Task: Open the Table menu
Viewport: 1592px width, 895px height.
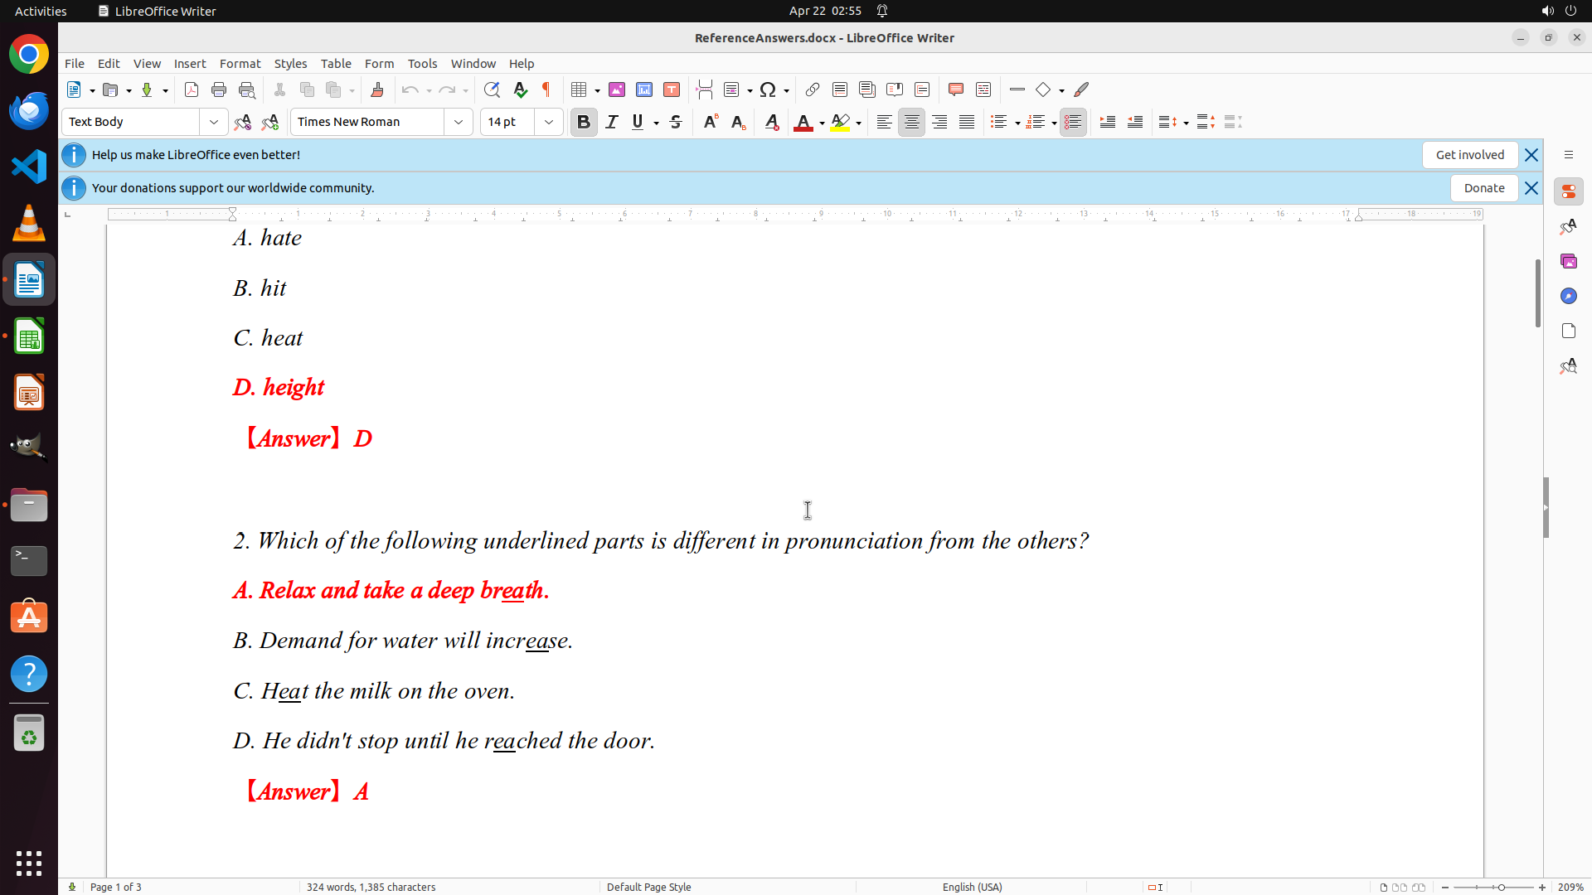Action: tap(336, 63)
